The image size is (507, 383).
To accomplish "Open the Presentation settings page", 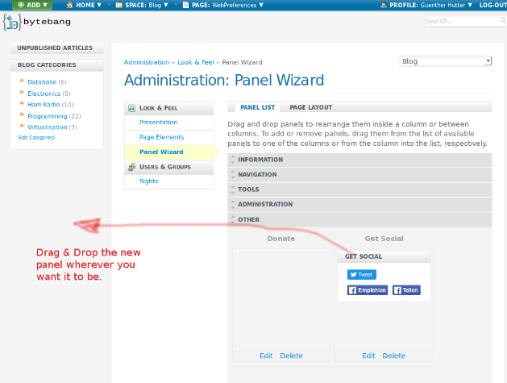I will pos(159,123).
